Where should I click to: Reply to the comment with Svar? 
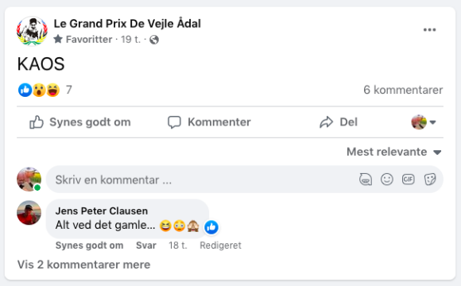tap(146, 245)
